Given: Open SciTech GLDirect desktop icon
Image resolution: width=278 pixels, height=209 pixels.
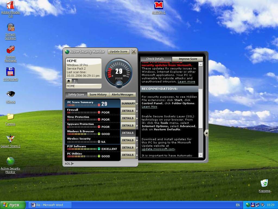Looking at the screenshot, I should pos(11,32).
